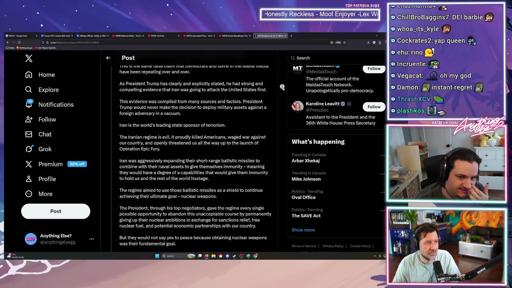Viewport: 512px width, 288px height.
Task: Open File Explorer from taskbar
Action: (214, 256)
